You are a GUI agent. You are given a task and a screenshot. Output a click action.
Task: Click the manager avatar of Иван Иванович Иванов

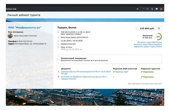10,35
